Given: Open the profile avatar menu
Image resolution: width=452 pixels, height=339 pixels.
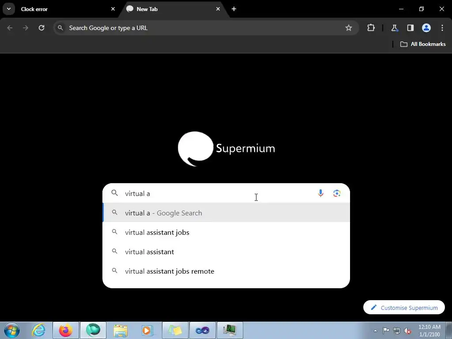Looking at the screenshot, I should (x=426, y=28).
